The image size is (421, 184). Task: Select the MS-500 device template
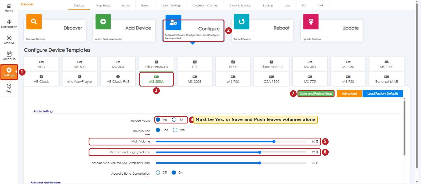(79, 64)
